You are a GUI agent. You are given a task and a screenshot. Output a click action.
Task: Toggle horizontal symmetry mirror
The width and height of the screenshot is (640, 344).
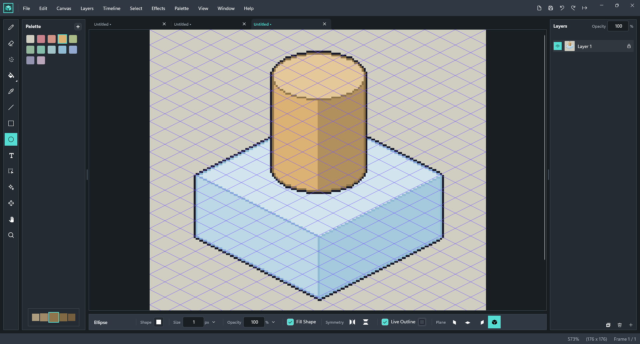point(352,322)
